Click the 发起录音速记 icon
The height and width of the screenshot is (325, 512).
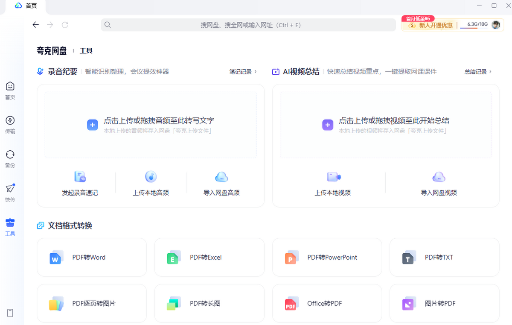[80, 176]
